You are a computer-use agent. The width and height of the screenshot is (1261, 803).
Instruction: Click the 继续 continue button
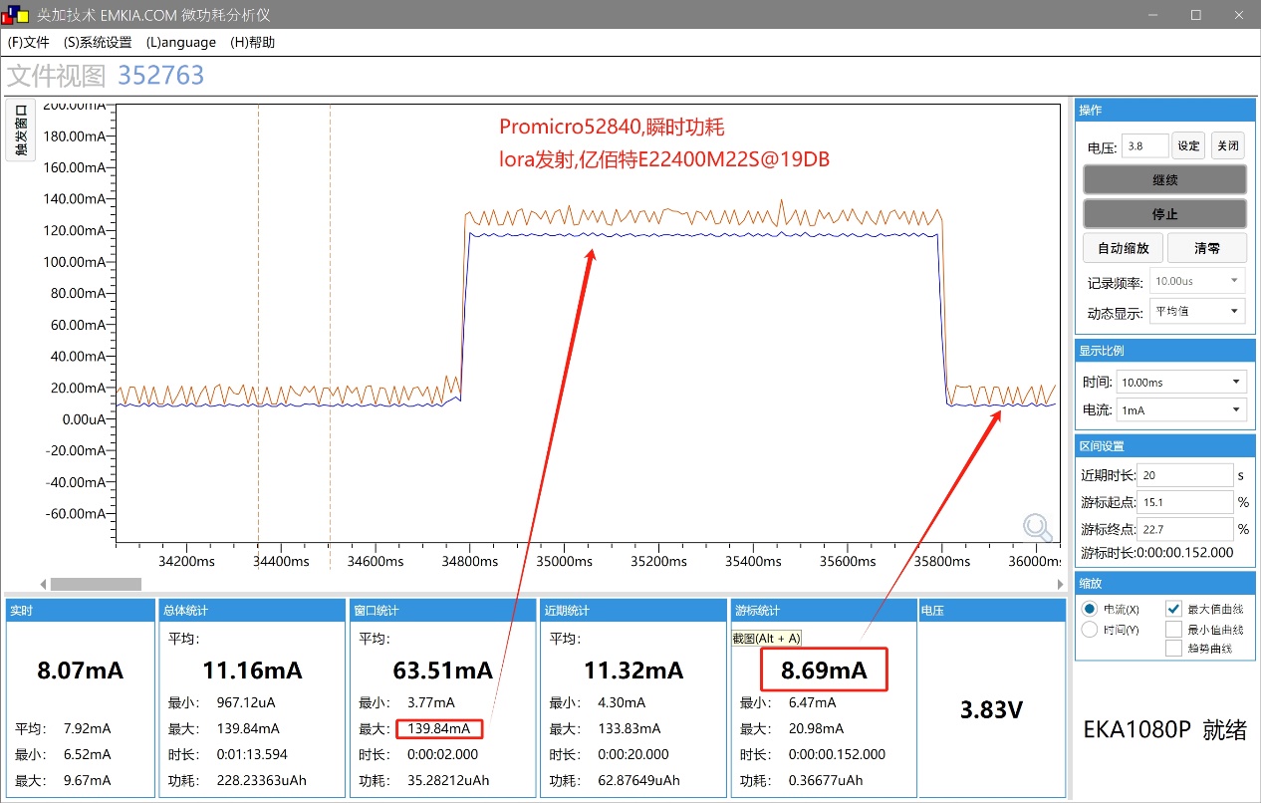point(1163,179)
